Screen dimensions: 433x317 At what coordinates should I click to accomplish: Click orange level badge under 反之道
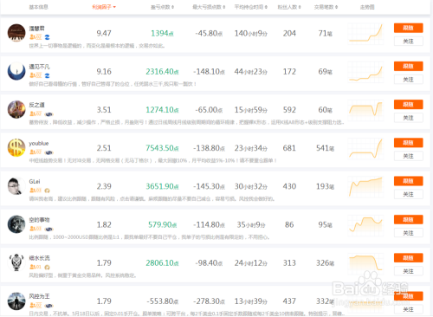[x=36, y=113]
